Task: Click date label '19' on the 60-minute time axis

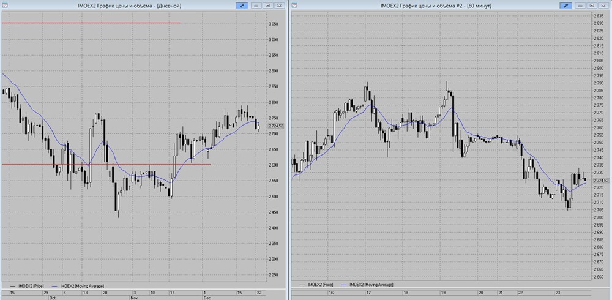Action: pos(443,293)
